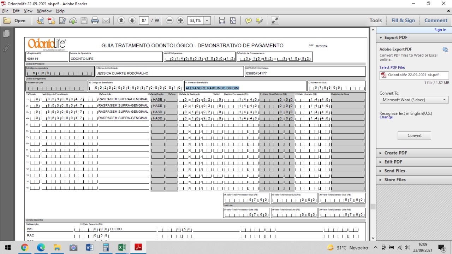Add a sticky note comment
Viewport: 452px width, 254px height.
pyautogui.click(x=248, y=20)
